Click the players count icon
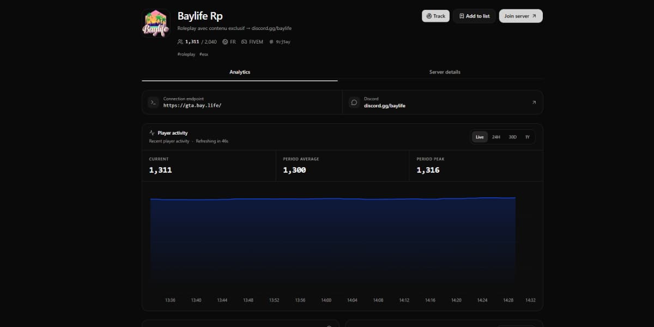Image resolution: width=654 pixels, height=327 pixels. (x=180, y=41)
